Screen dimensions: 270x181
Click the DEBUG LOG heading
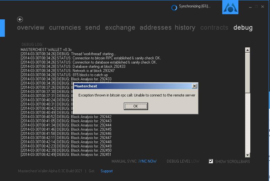point(32,45)
